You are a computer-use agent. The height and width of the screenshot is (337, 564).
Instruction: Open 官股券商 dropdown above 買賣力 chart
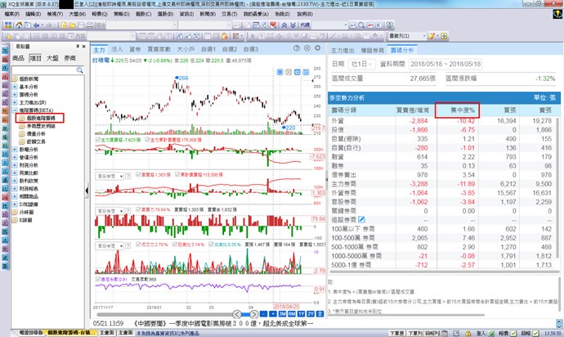click(x=110, y=211)
